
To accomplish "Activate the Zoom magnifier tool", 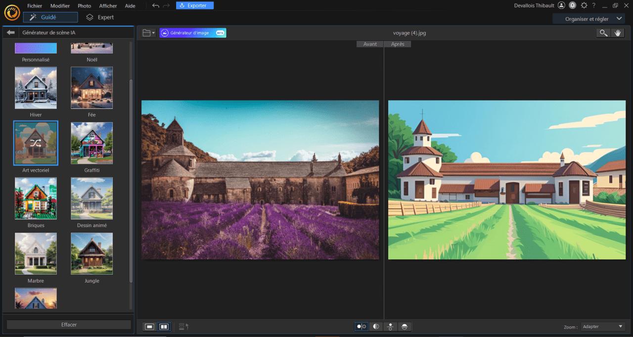I will [x=603, y=33].
